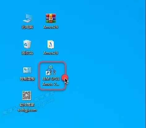This screenshot has width=146, height=128.
Task: Click the 控制面板 label text
Action: pyautogui.click(x=27, y=79)
